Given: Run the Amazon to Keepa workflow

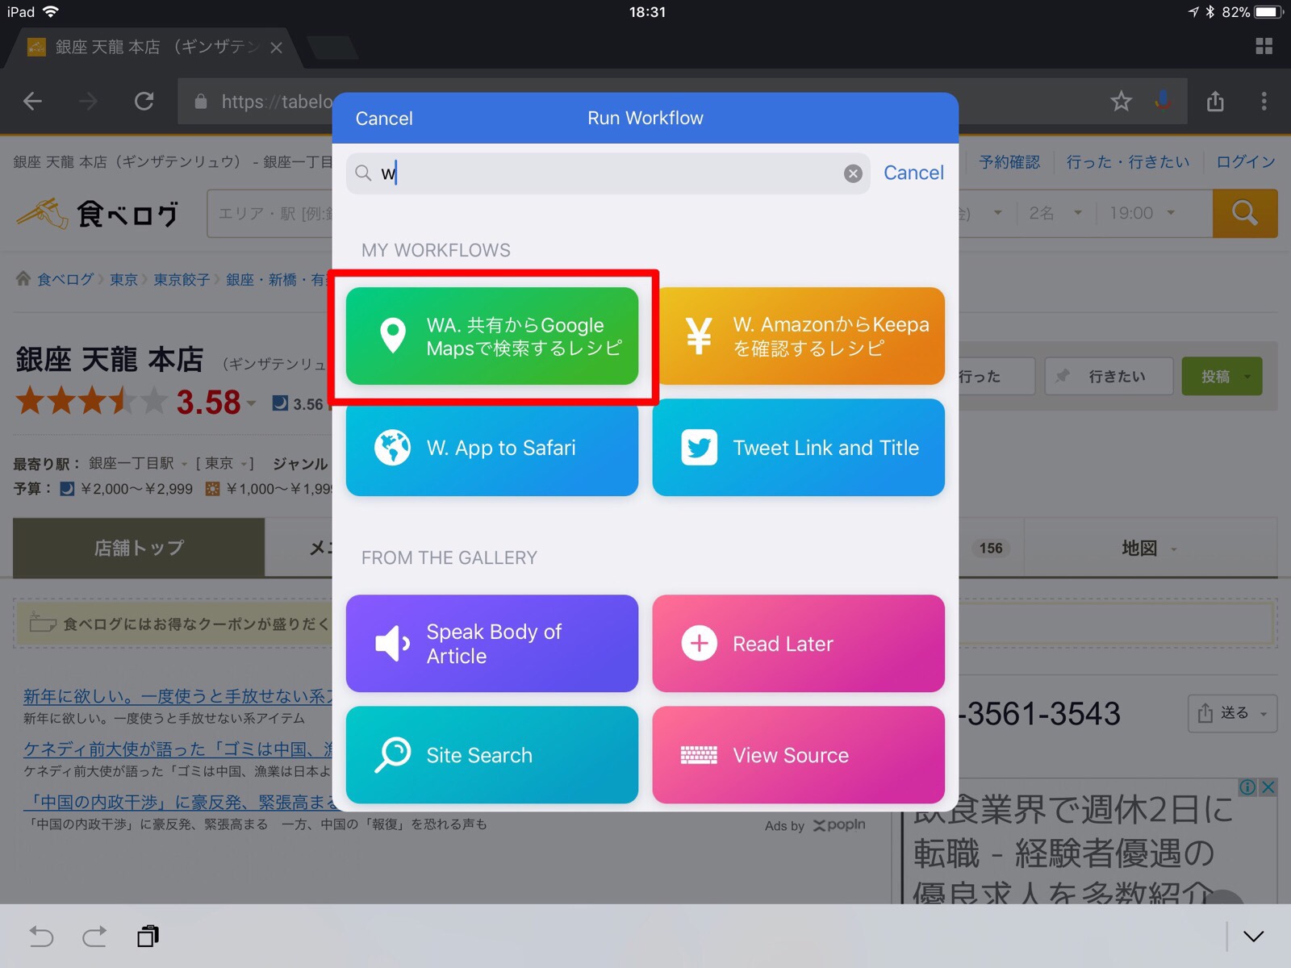Looking at the screenshot, I should (x=798, y=336).
